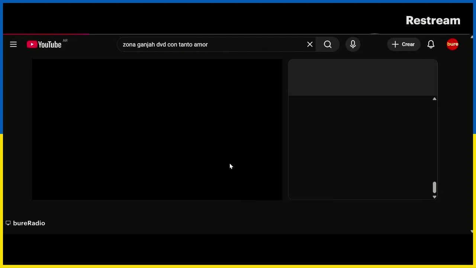This screenshot has width=476, height=268.
Task: Go to YouTube home via logo
Action: click(44, 44)
